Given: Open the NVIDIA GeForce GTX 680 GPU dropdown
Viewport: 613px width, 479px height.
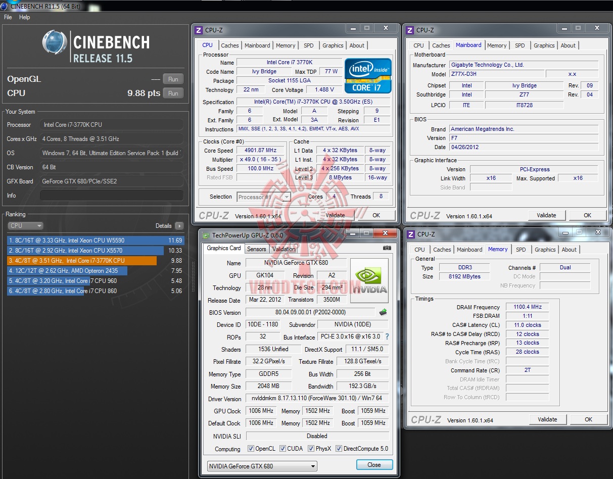Looking at the screenshot, I should [x=262, y=466].
